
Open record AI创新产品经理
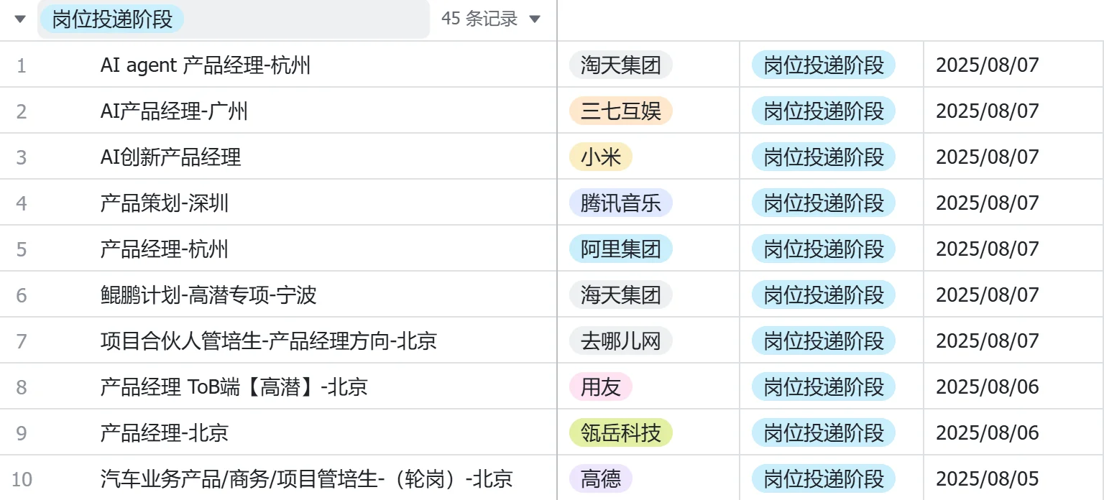171,157
